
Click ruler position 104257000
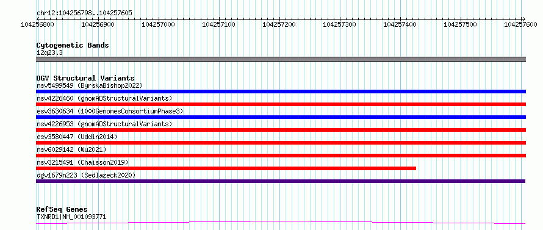[x=158, y=24]
